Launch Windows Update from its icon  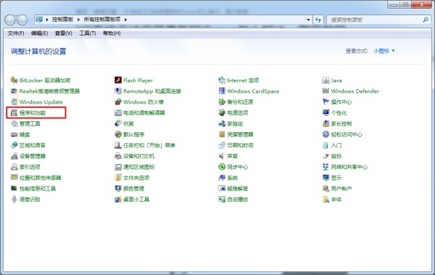pyautogui.click(x=14, y=102)
